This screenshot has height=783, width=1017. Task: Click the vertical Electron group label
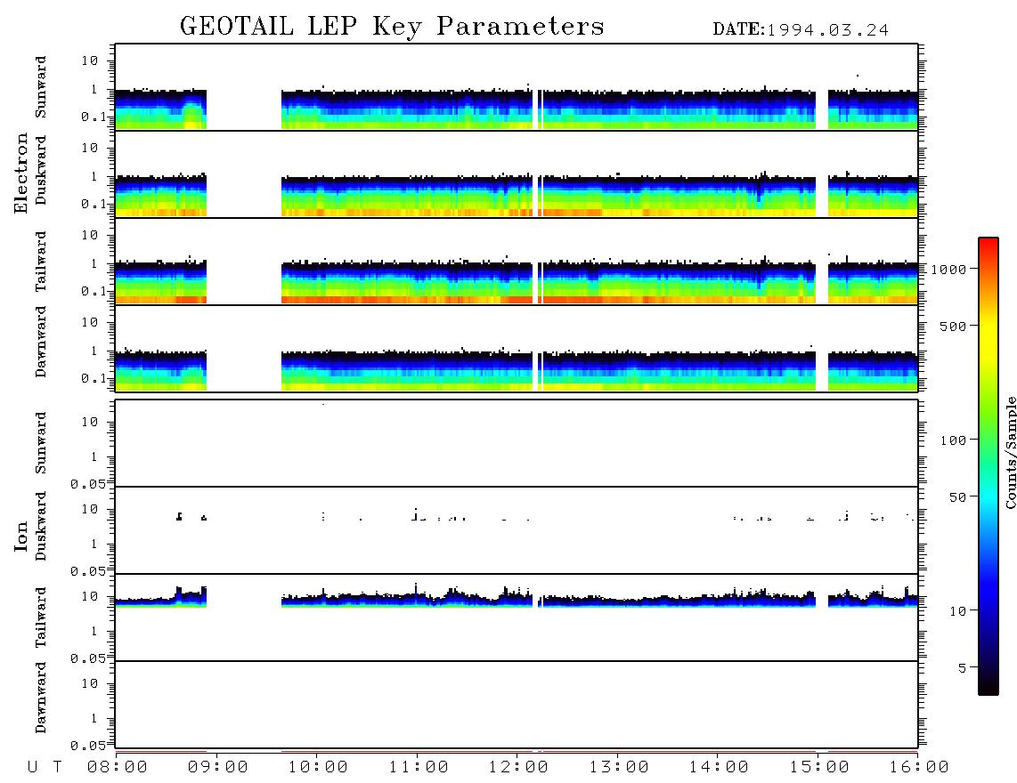21,173
